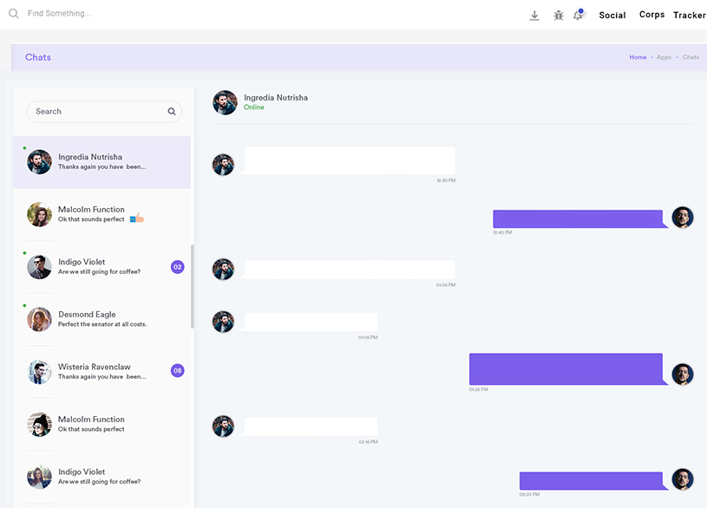This screenshot has height=508, width=707.
Task: Open the Social menu
Action: 612,16
